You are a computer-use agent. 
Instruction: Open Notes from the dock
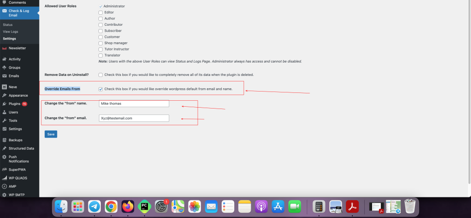tap(245, 207)
